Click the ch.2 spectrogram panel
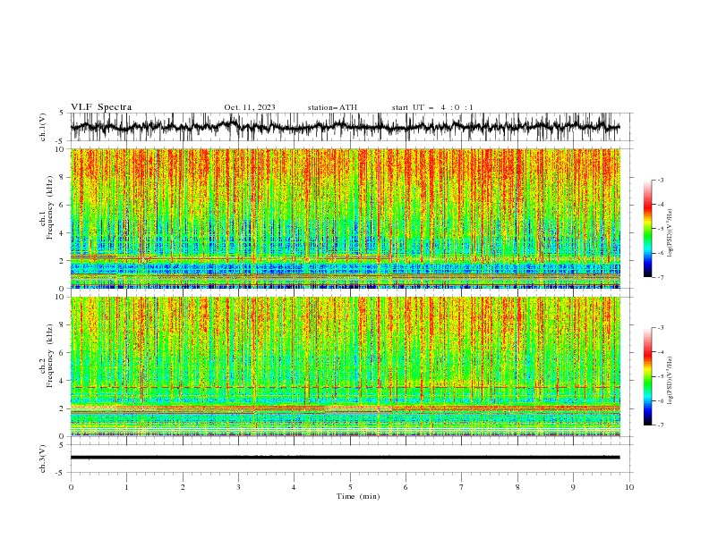The image size is (709, 547). (x=346, y=366)
